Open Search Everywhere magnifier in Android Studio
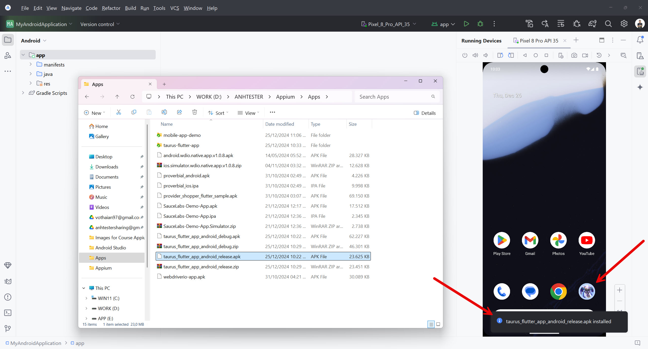Screen dimensions: 648x349 click(x=608, y=24)
